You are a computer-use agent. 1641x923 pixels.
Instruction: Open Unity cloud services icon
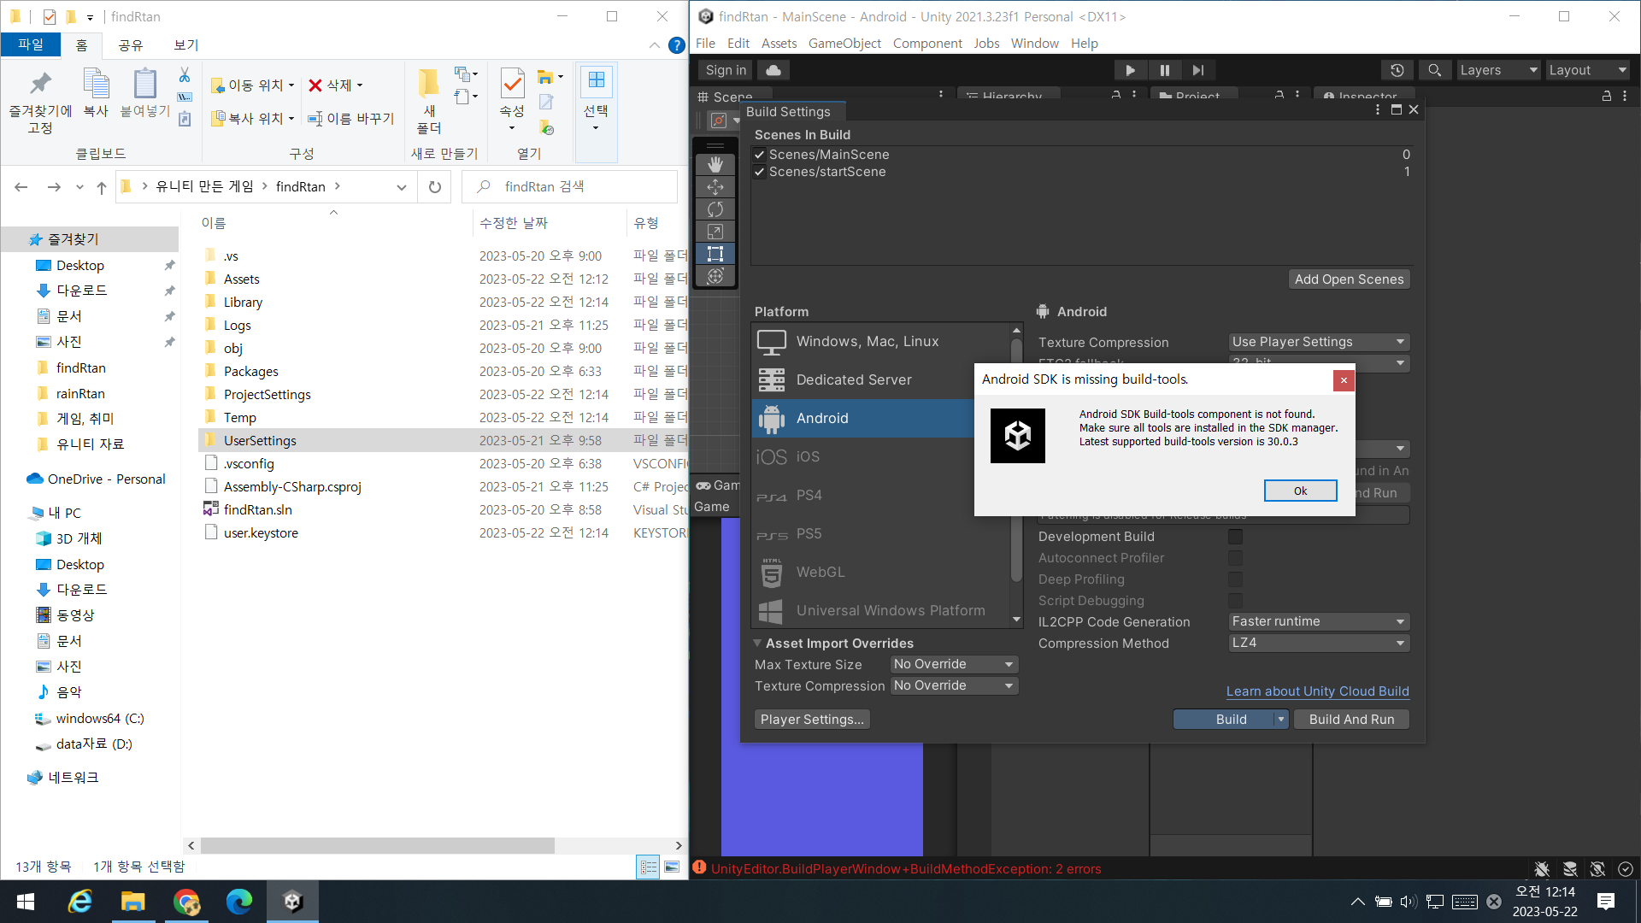(773, 70)
